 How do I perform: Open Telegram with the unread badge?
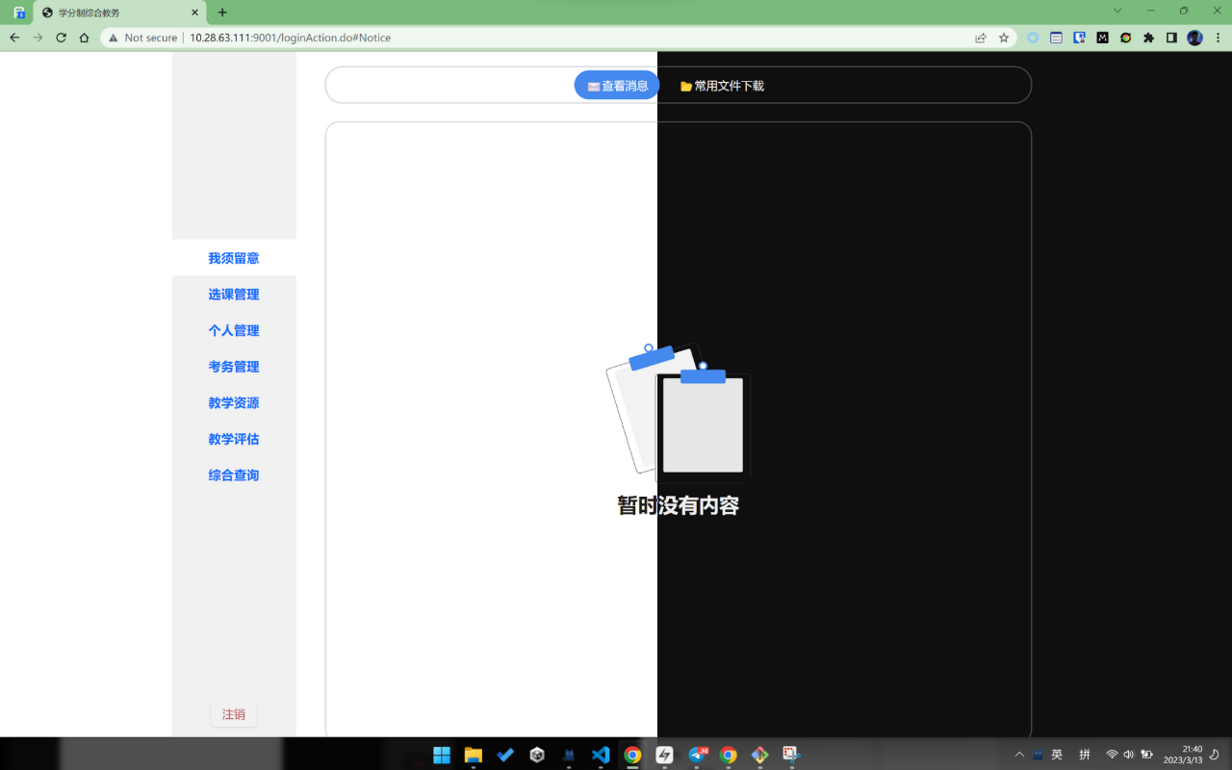point(697,755)
